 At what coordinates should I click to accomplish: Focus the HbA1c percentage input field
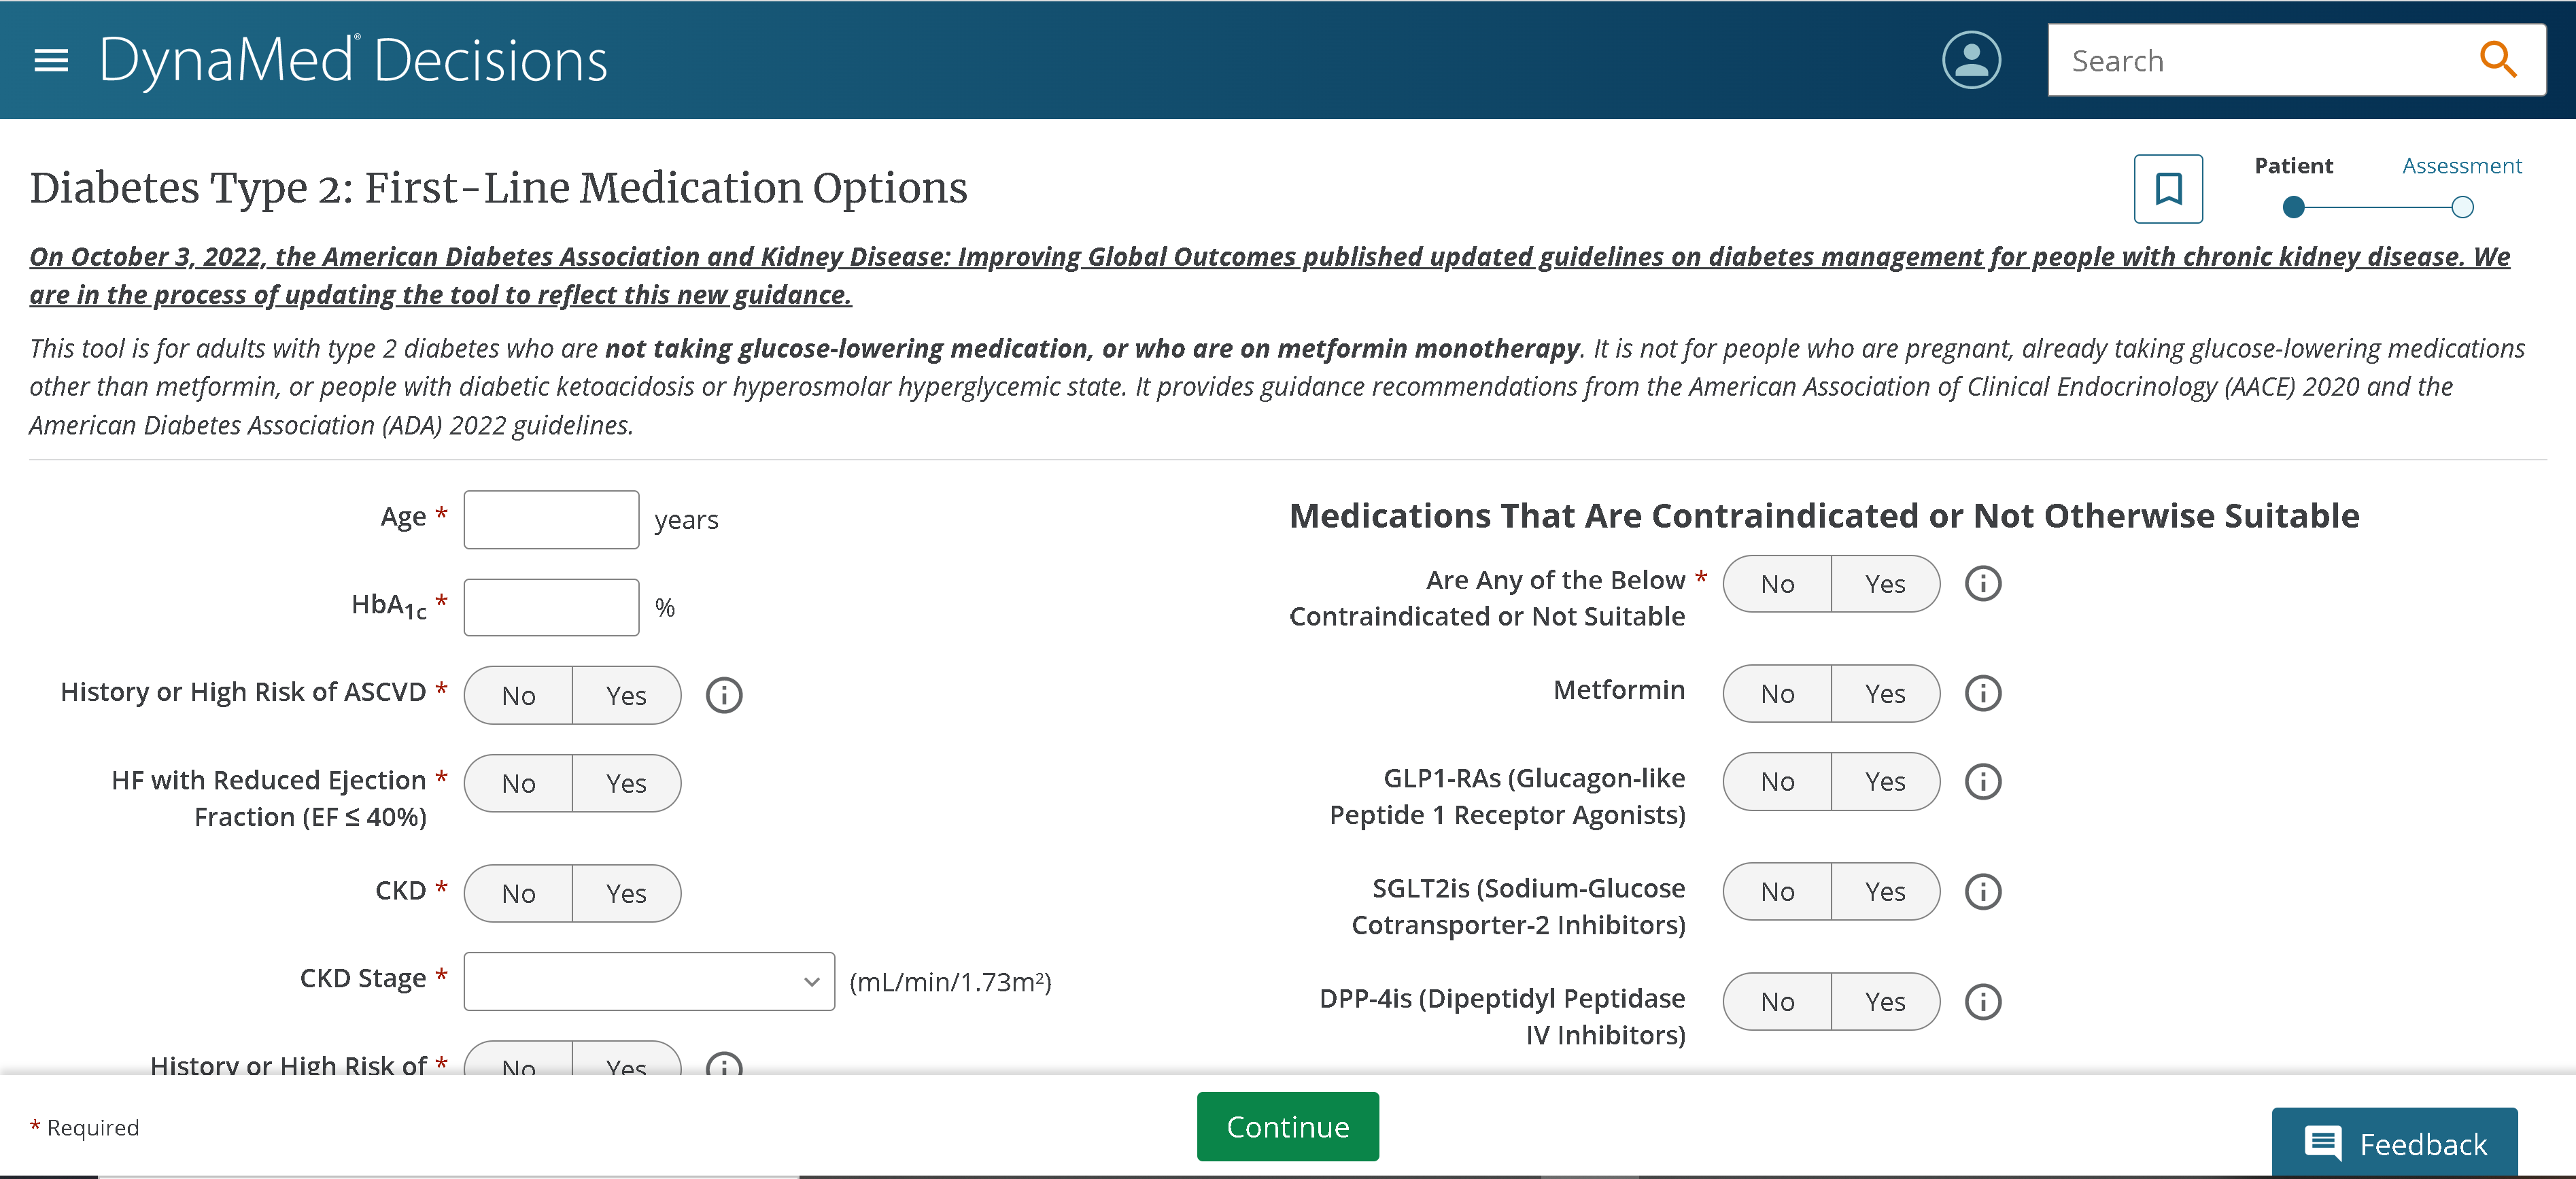pos(551,607)
